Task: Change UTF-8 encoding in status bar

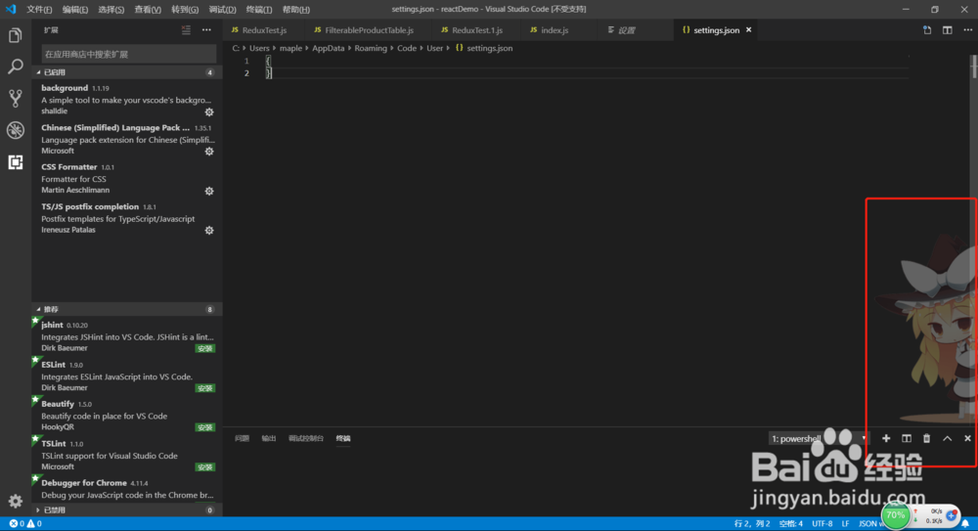Action: [822, 523]
